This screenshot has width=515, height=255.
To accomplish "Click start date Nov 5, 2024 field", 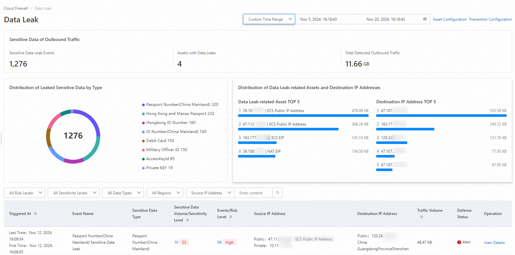I will [318, 19].
